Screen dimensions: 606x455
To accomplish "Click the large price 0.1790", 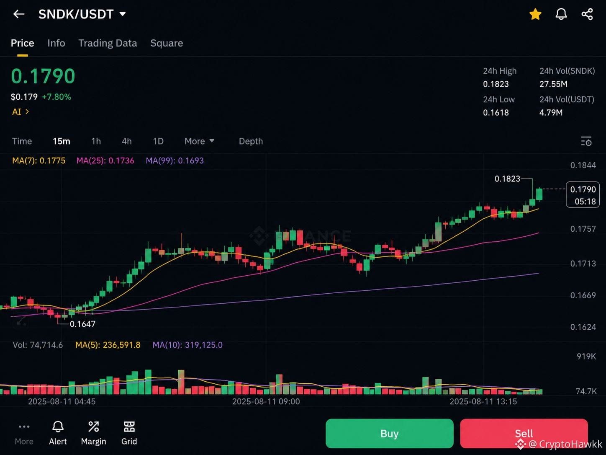I will point(43,76).
